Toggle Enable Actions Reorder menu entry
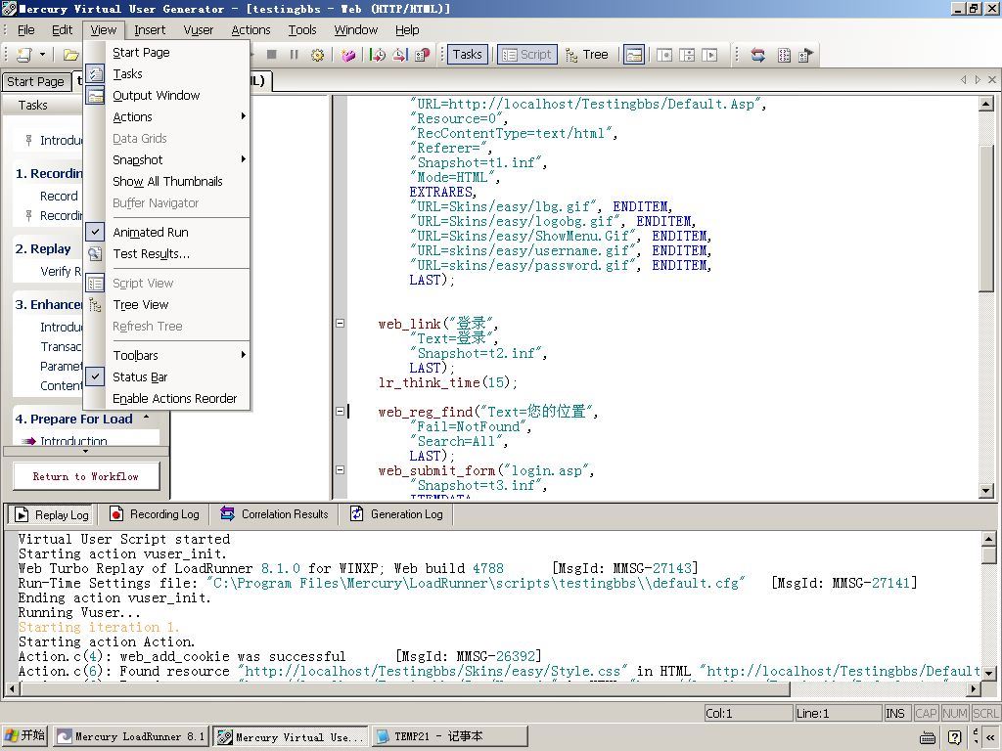Image resolution: width=1002 pixels, height=751 pixels. pyautogui.click(x=174, y=399)
